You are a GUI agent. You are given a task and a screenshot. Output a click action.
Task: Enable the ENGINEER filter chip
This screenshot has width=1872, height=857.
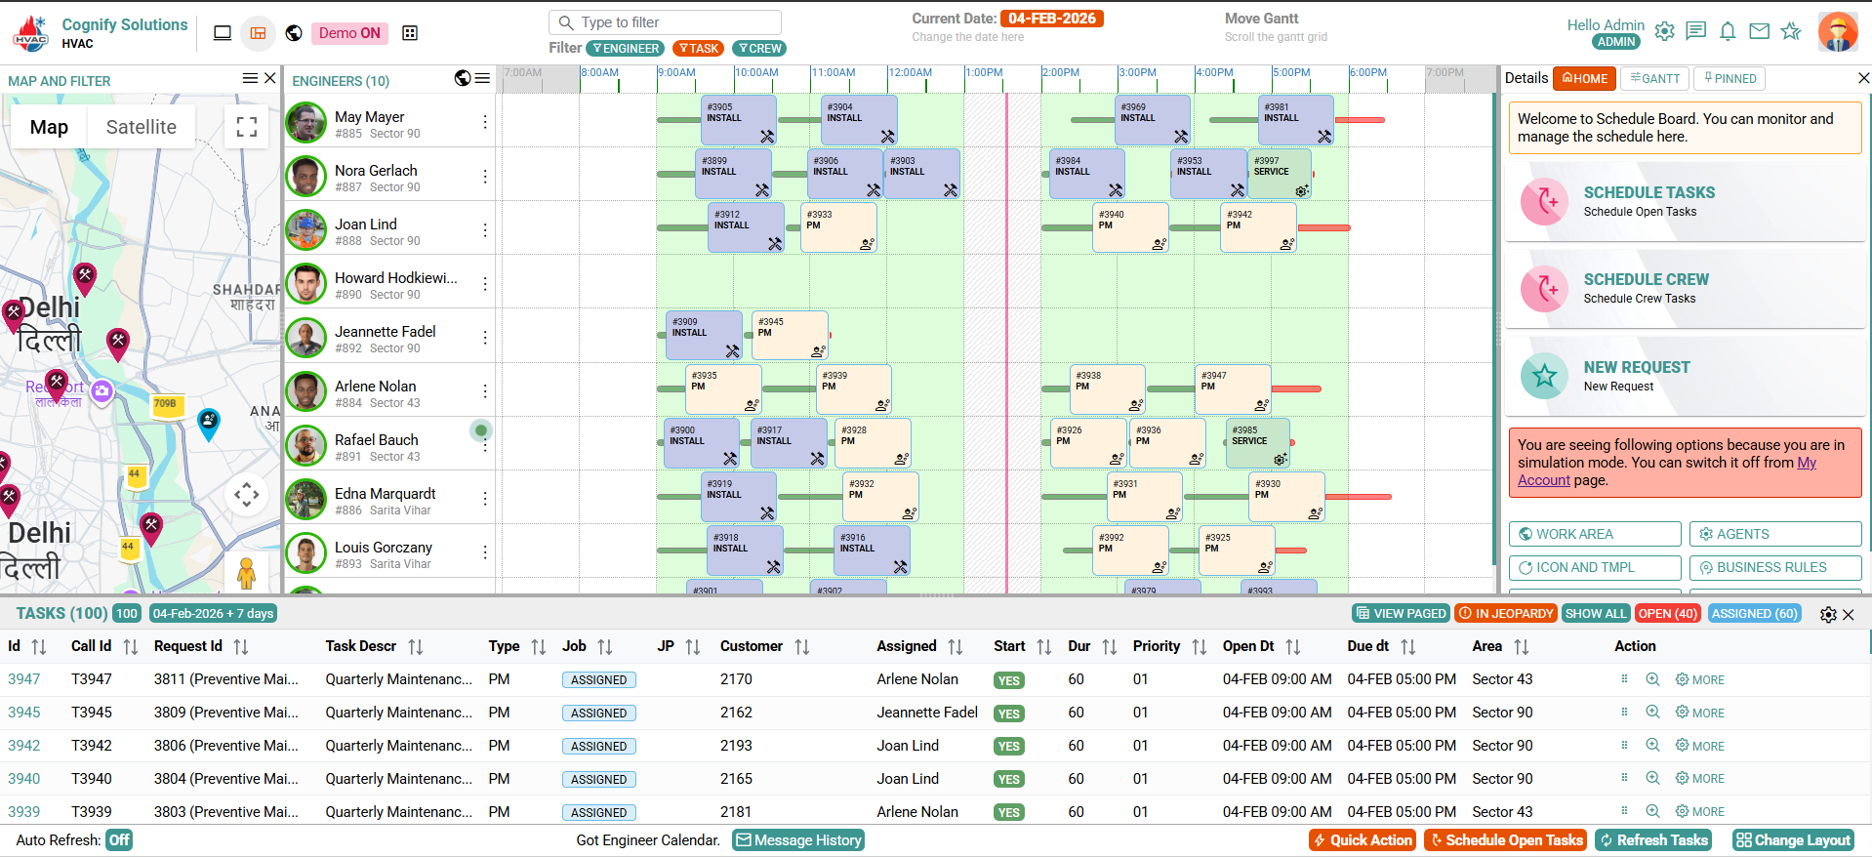click(625, 49)
